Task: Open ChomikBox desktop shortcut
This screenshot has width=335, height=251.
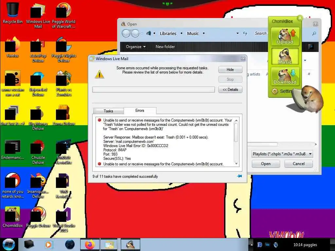Action: tap(12, 217)
